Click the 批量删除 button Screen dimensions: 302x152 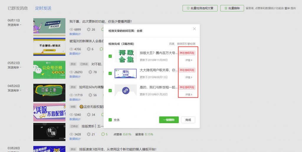pos(232,8)
